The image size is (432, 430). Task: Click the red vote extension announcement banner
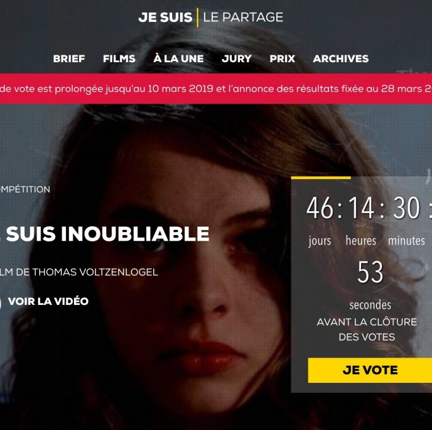(x=216, y=89)
